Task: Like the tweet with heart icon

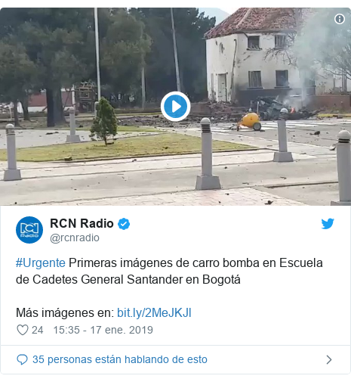Action: (x=23, y=330)
